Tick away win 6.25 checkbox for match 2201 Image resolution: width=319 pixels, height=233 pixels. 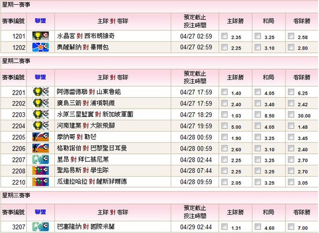pos(291,92)
